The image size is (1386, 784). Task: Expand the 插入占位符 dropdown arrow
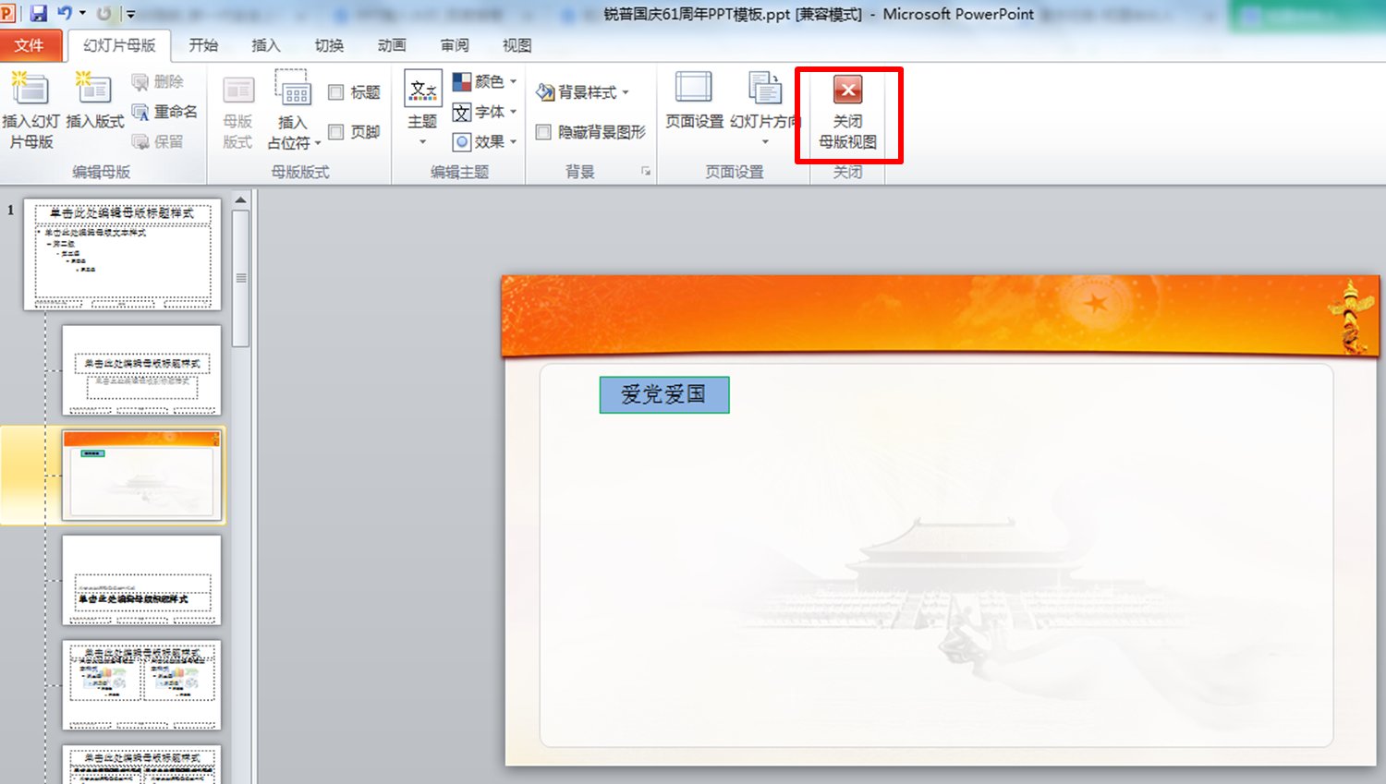317,144
